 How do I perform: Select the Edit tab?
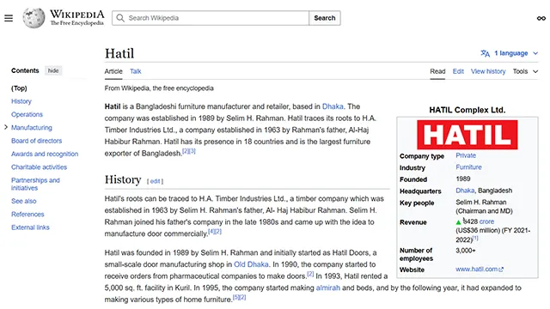[x=458, y=71]
